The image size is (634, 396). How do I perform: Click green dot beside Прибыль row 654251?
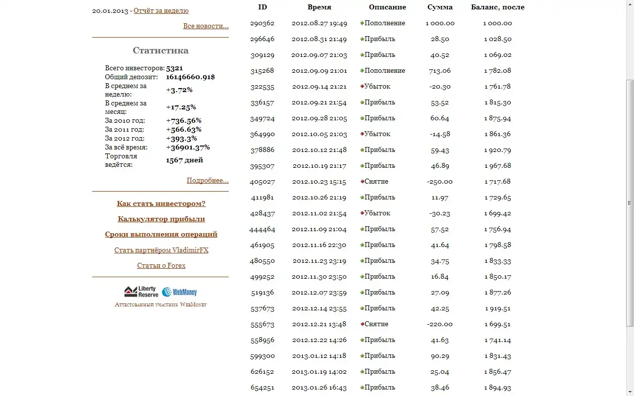click(362, 388)
